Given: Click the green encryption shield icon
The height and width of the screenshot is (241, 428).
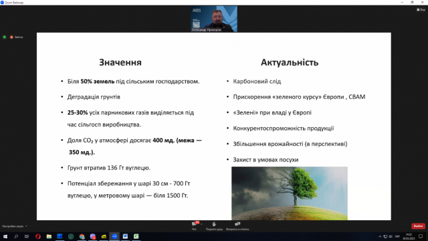Looking at the screenshot, I should click(x=5, y=37).
